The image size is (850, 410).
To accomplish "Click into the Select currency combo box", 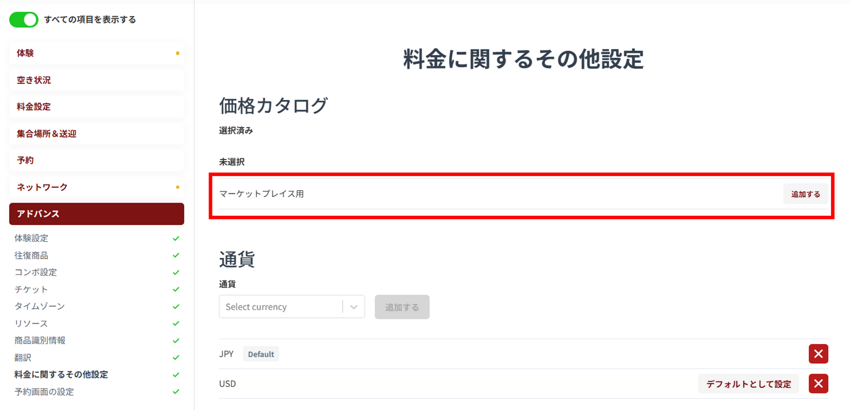I will (292, 307).
